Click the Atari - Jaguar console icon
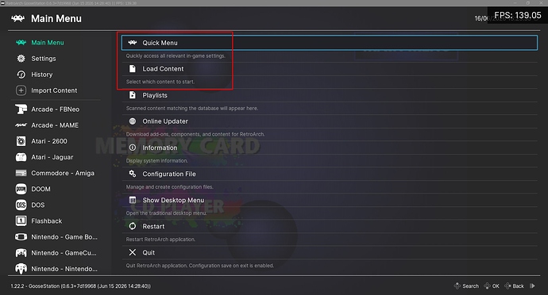 (21, 157)
